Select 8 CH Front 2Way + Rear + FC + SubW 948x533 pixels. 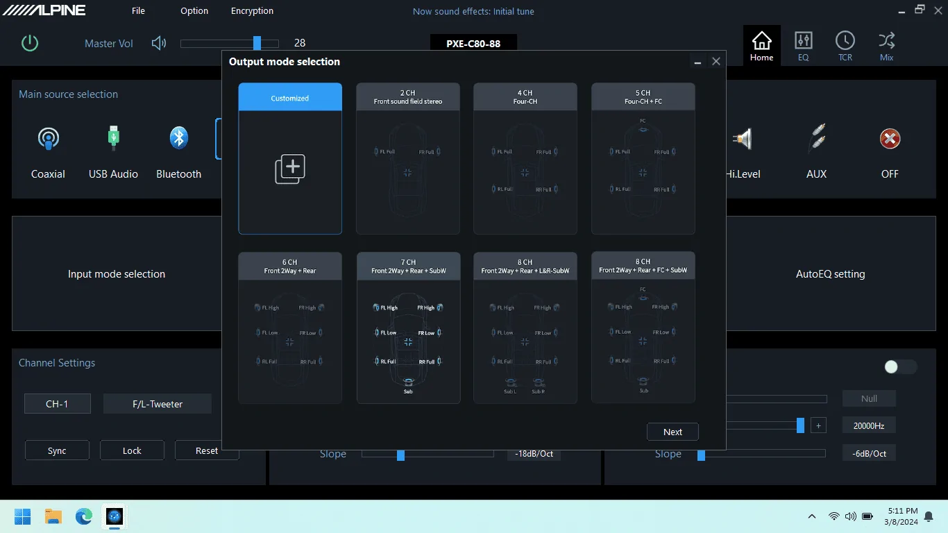(x=643, y=328)
